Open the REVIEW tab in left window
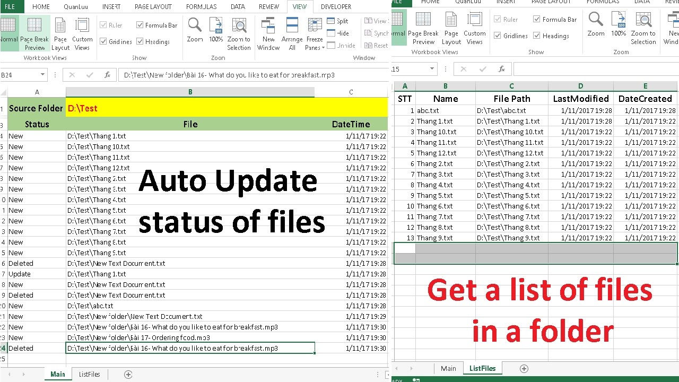Image resolution: width=679 pixels, height=382 pixels. tap(268, 7)
